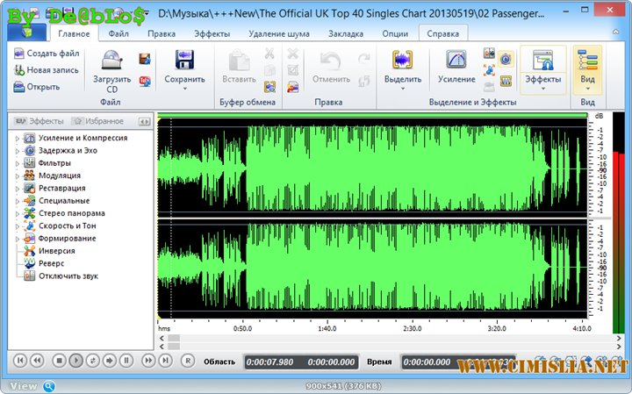
Task: Click the Усиление amplify icon
Action: pos(456,61)
